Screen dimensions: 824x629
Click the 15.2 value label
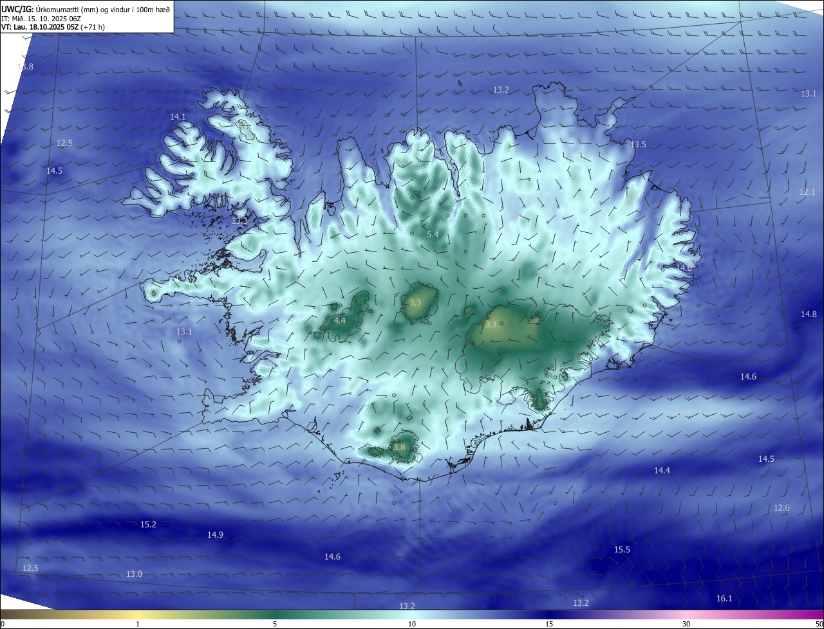(148, 525)
